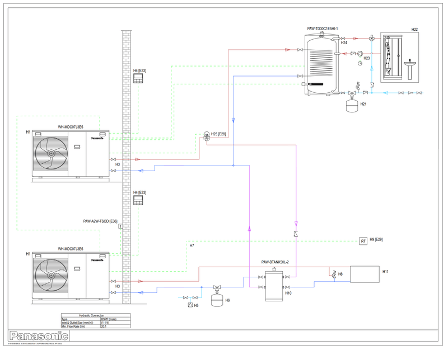Click the timer clock symbol below the H23 pump
Viewport: 448px width, 350px height.
click(x=360, y=63)
